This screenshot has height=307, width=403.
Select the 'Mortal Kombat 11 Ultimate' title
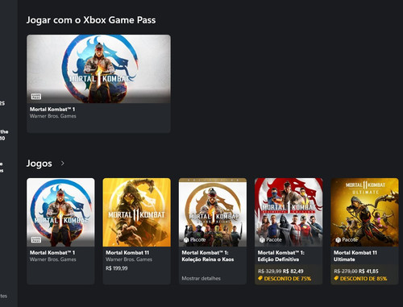(355, 256)
